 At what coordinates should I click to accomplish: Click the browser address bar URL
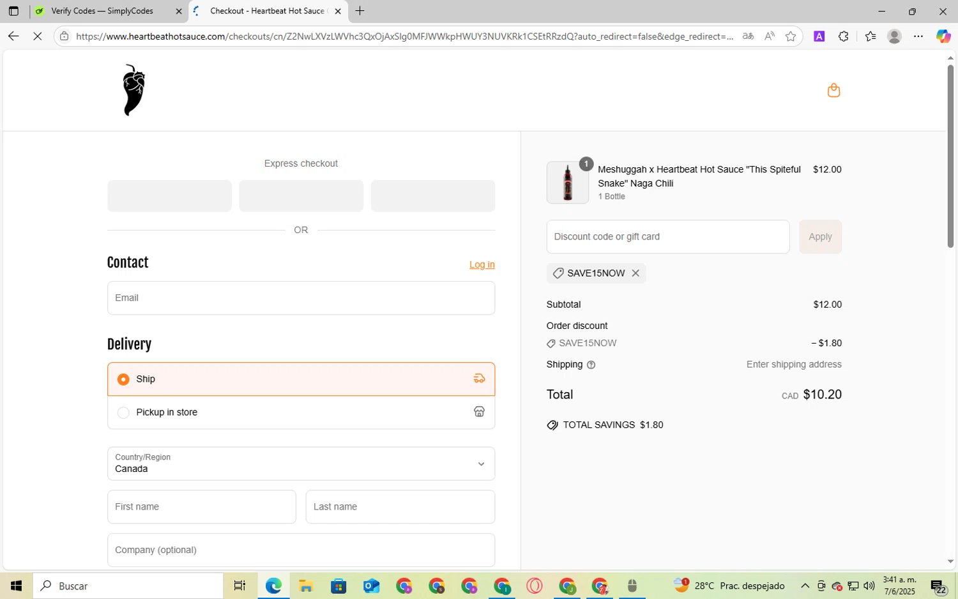tap(404, 36)
